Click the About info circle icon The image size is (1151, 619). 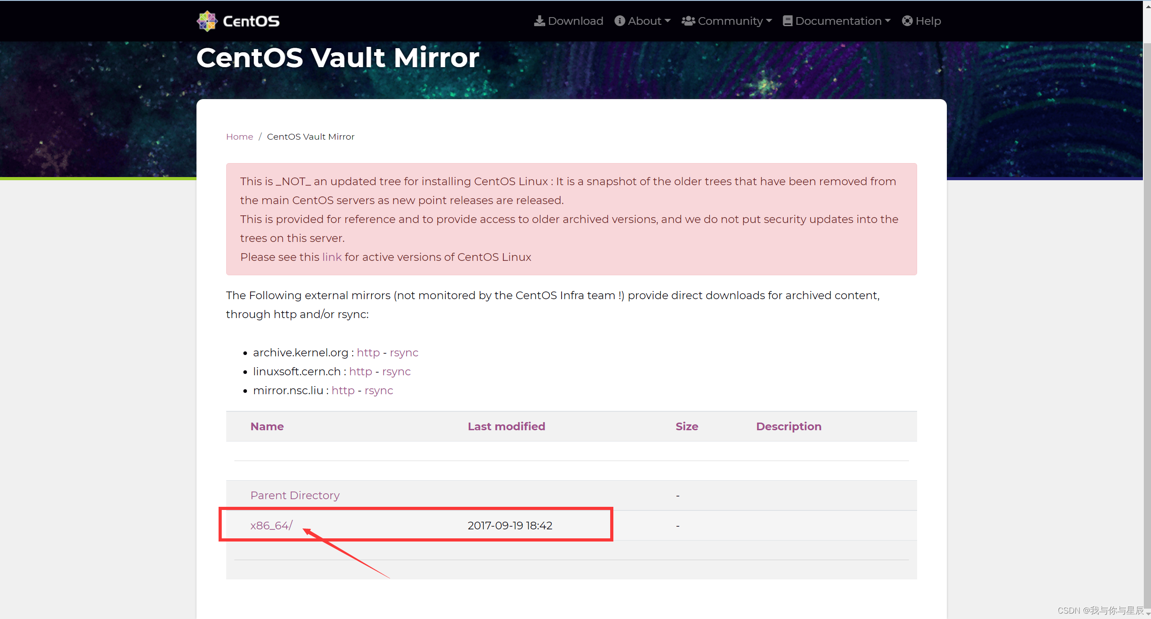pyautogui.click(x=620, y=21)
